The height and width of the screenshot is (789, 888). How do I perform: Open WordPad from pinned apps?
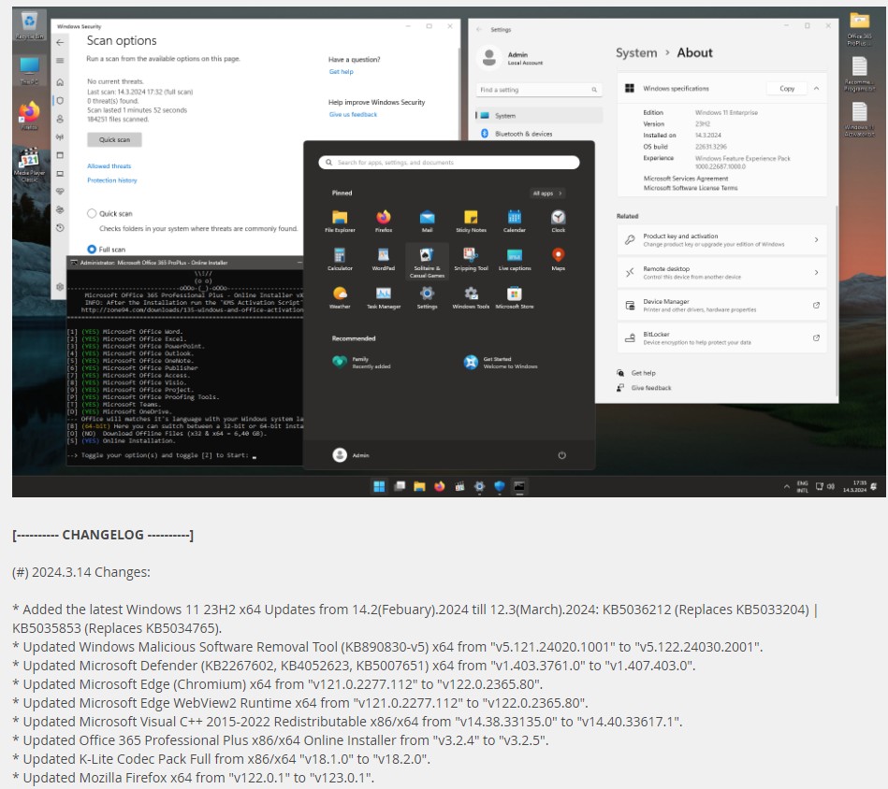(x=384, y=259)
